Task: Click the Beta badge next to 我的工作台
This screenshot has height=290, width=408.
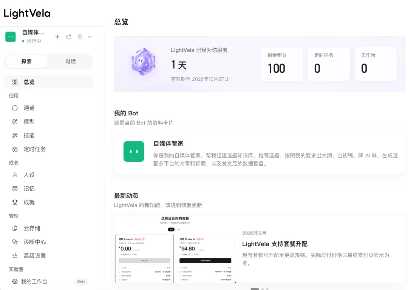Action: [x=81, y=281]
